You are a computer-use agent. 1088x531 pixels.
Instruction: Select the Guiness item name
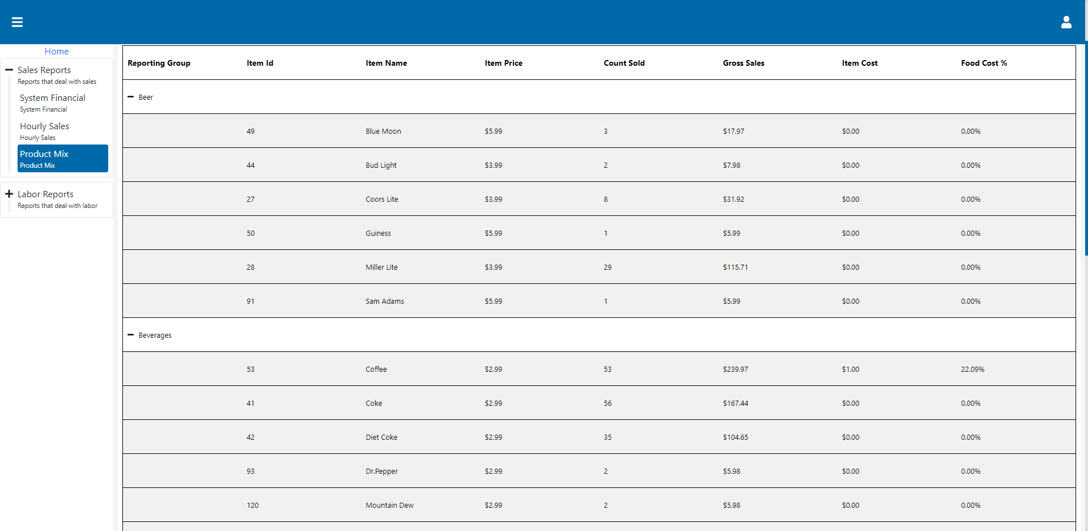(378, 233)
